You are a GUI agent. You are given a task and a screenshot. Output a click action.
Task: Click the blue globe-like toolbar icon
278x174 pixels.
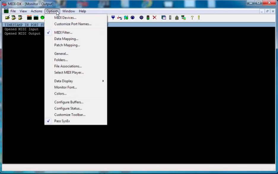141,17
